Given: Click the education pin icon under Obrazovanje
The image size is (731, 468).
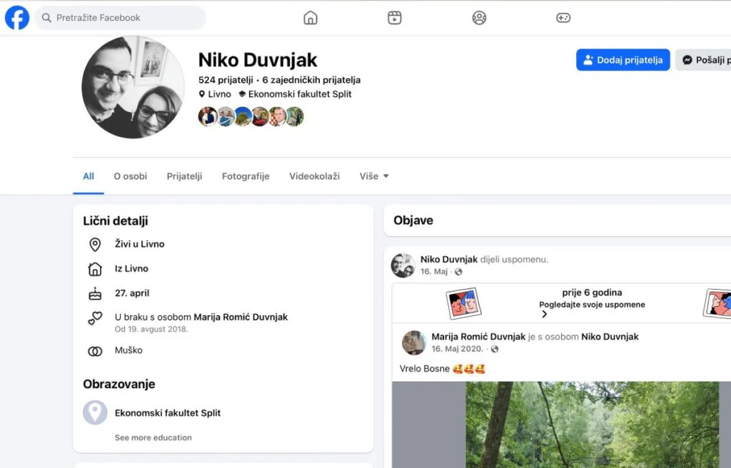Looking at the screenshot, I should [95, 412].
